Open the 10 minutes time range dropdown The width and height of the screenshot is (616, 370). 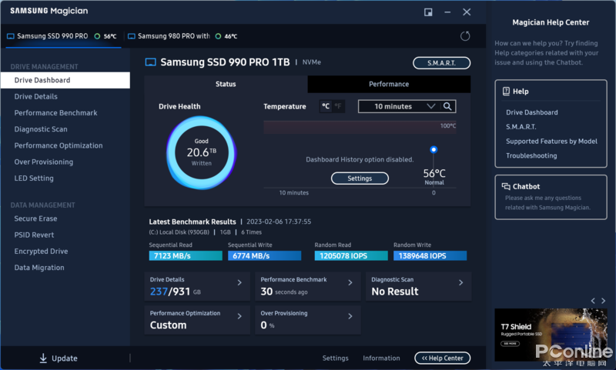(x=400, y=106)
